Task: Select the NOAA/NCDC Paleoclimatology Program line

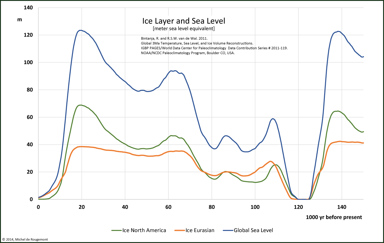Action: coord(186,53)
